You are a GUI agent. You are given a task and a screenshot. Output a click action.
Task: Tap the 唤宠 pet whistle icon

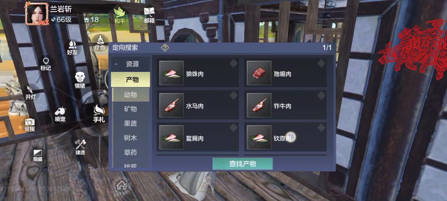(60, 114)
